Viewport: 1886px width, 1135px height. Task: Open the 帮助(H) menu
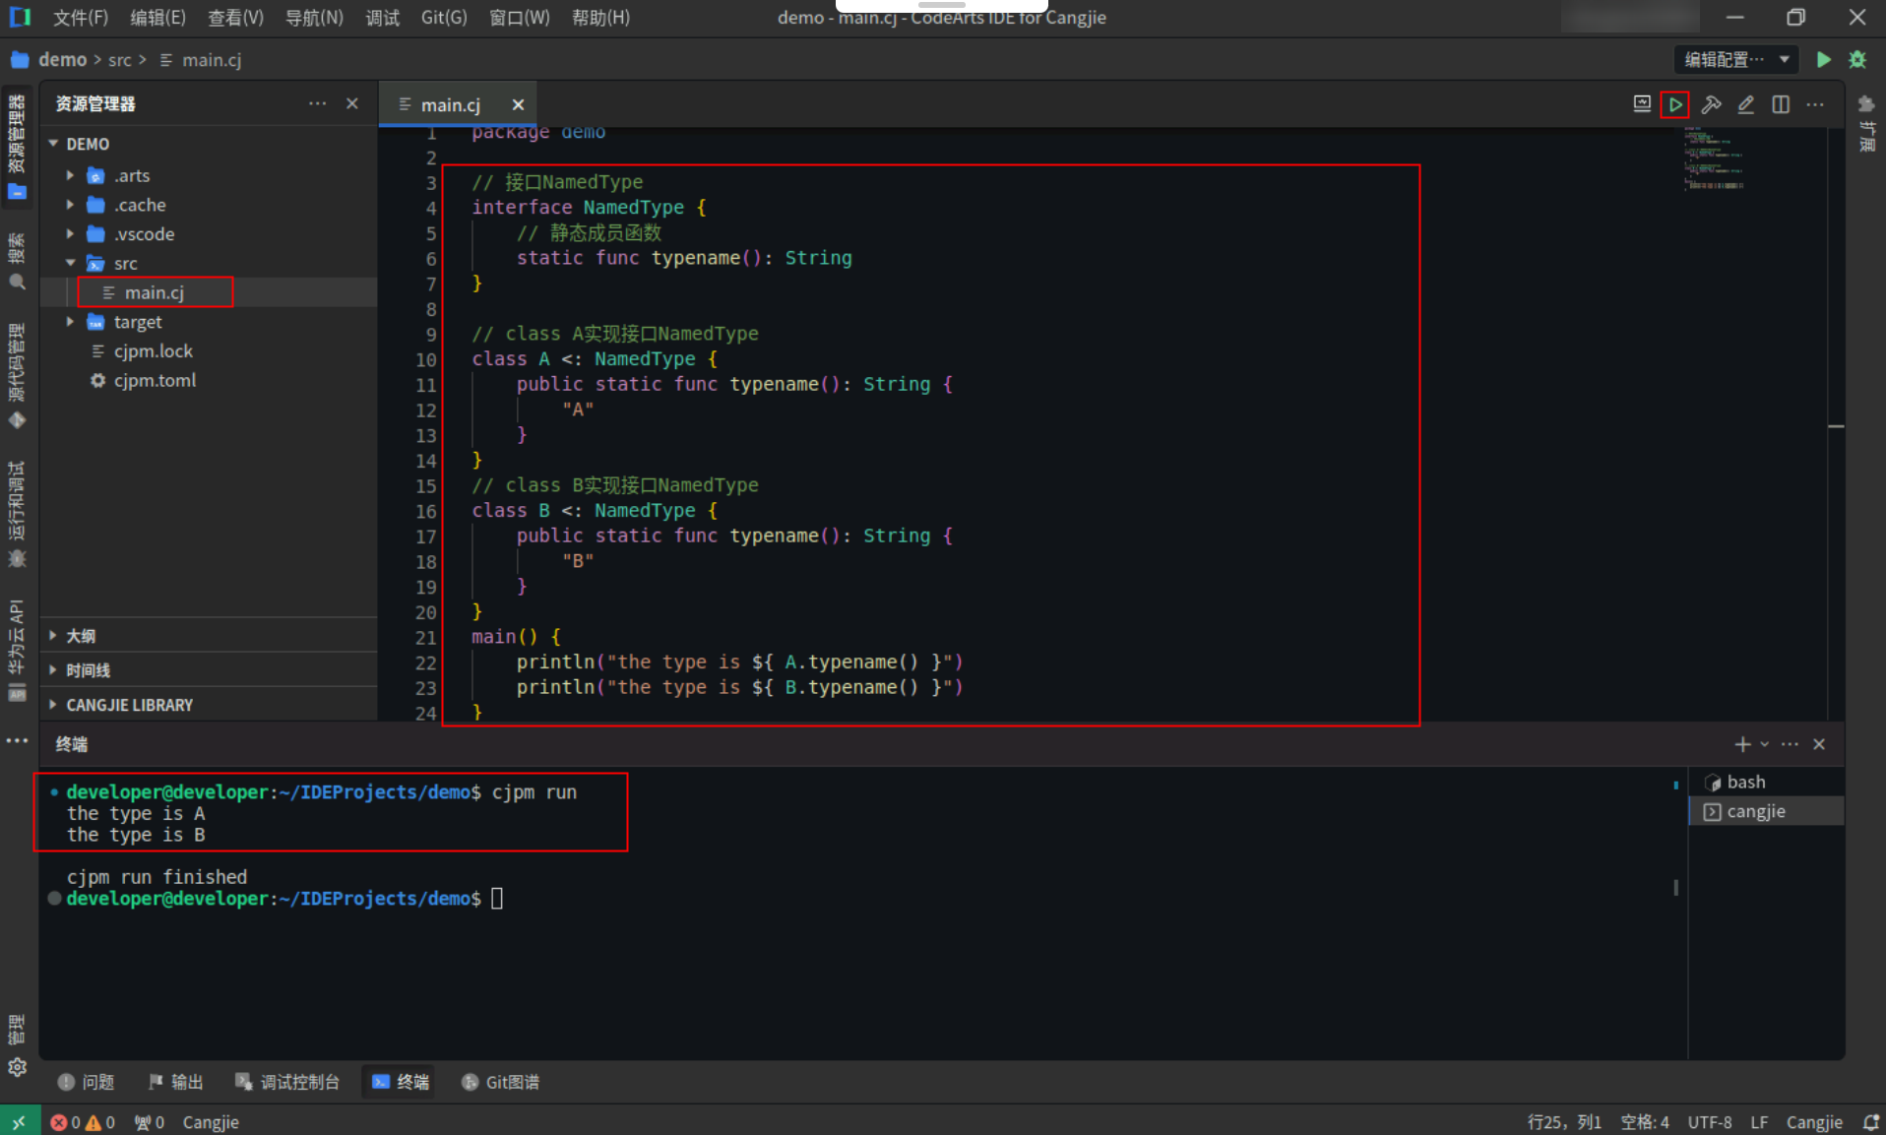[600, 18]
